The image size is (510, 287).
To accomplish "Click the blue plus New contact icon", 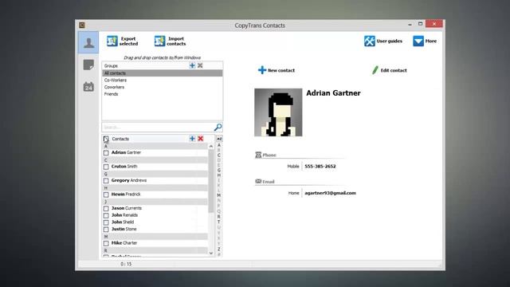I will click(262, 70).
